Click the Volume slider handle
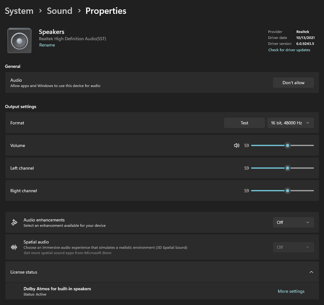The image size is (324, 305). (287, 145)
